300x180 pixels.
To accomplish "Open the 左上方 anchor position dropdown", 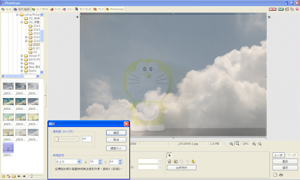I will coord(79,162).
